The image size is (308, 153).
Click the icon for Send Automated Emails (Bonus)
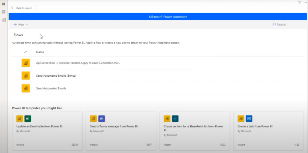26,76
